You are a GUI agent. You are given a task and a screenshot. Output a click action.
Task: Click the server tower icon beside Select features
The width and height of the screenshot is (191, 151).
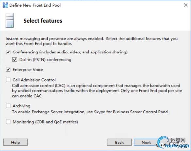(x=9, y=21)
